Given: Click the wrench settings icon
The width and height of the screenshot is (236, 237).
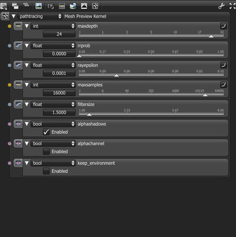Looking at the screenshot, I should [222, 6].
